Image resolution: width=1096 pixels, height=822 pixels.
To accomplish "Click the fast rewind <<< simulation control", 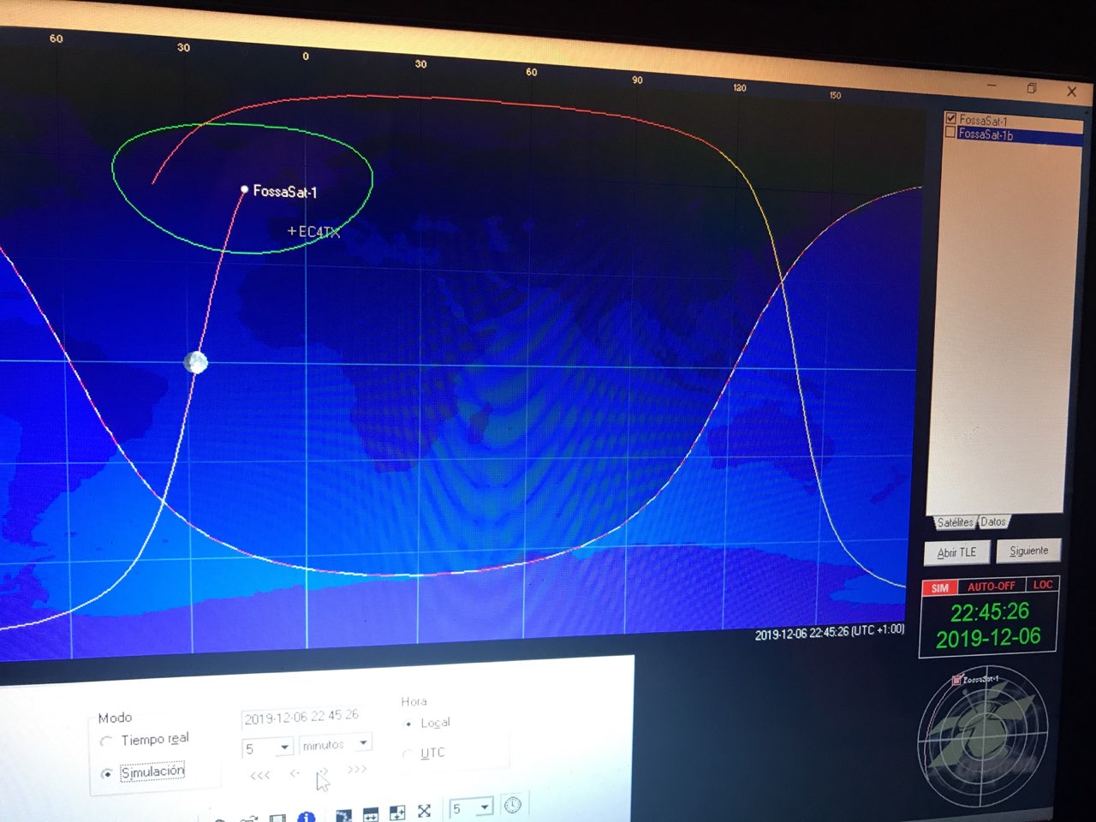I will point(260,775).
